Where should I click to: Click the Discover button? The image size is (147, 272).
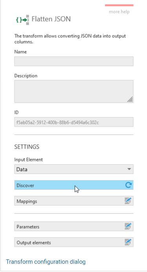[x=74, y=185]
